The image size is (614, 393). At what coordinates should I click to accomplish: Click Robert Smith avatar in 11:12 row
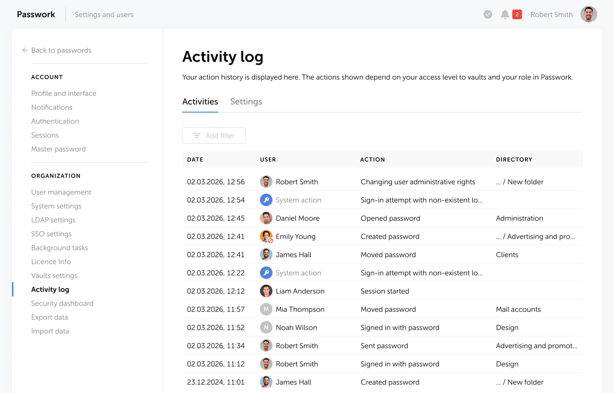[266, 364]
